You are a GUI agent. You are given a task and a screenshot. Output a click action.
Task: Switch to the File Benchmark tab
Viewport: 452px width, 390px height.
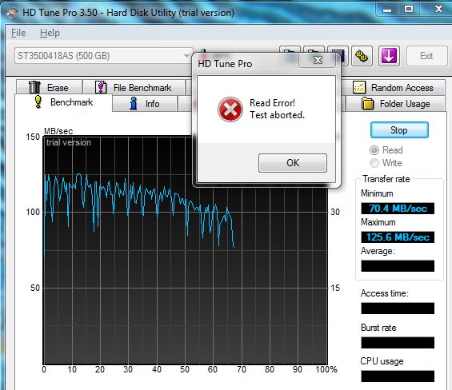point(134,87)
